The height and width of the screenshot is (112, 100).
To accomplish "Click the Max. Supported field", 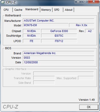I will tap(86, 78).
